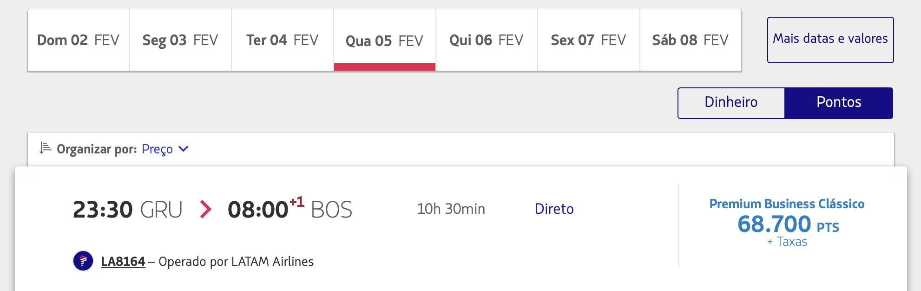Click the + Taxas label
Viewport: 921px width, 291px height.
(x=787, y=242)
